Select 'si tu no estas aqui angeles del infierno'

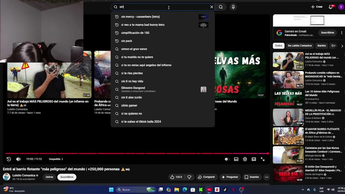click(x=163, y=65)
